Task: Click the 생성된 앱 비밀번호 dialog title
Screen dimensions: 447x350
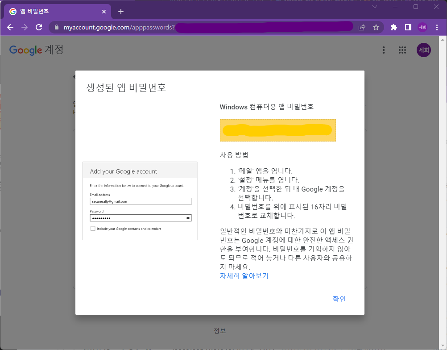Action: tap(126, 87)
